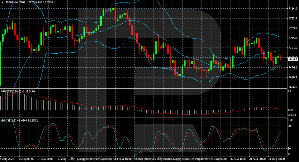Click the MACD scale value 0.00

[291, 110]
